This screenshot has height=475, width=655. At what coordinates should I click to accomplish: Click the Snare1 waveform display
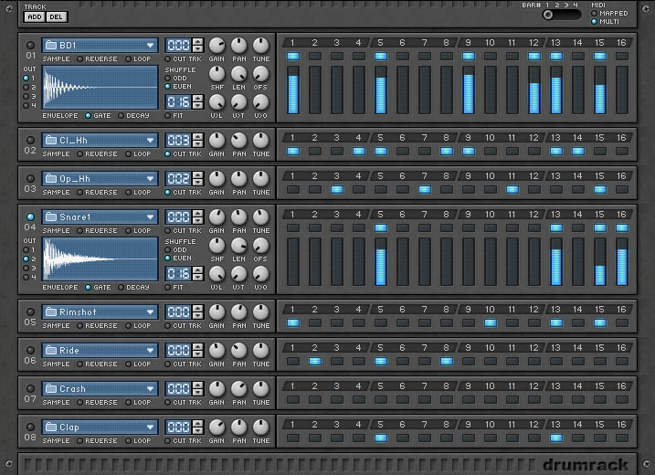pos(100,259)
